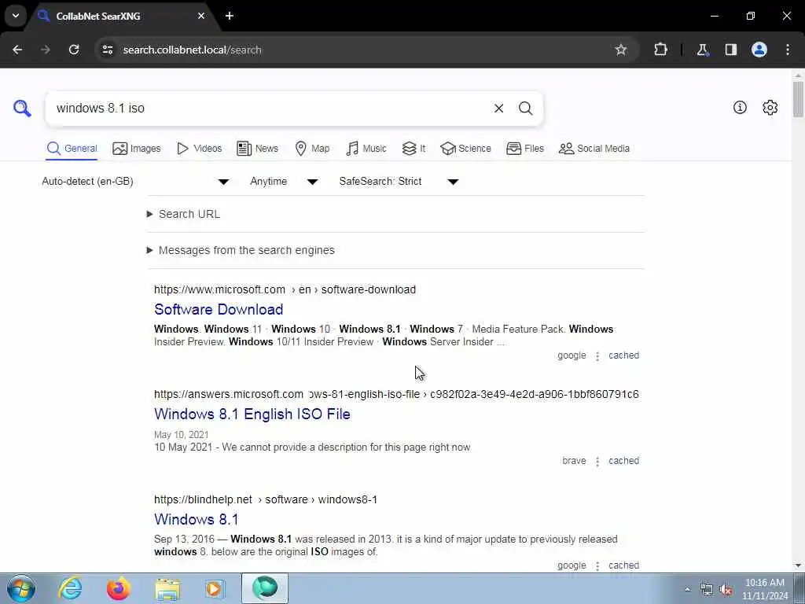Screen dimensions: 805x604
Task: Open cached copy of the brave result
Action: click(623, 461)
